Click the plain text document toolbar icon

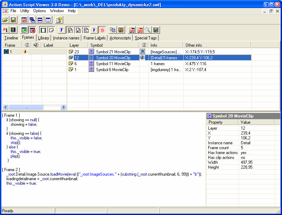[x=70, y=30]
